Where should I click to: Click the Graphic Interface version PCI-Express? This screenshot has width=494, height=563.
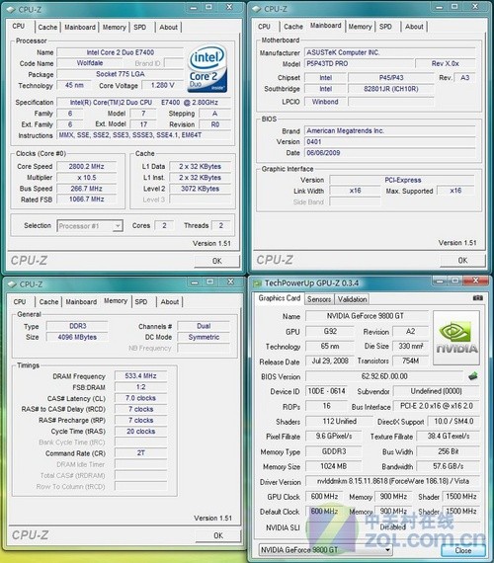[402, 180]
